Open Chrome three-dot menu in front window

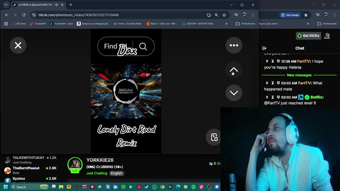coord(253,15)
